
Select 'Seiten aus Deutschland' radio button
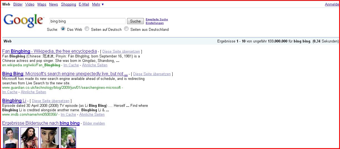pyautogui.click(x=126, y=29)
